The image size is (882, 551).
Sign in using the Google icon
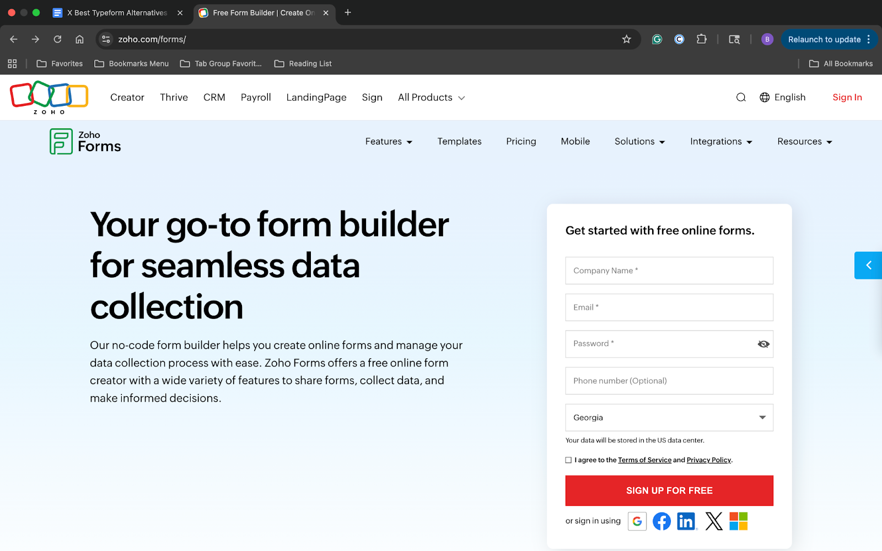click(637, 521)
